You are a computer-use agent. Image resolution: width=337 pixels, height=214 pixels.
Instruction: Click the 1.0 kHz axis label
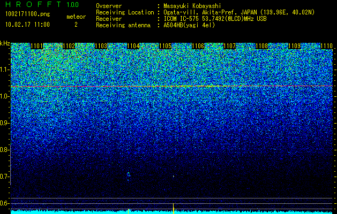[5, 96]
